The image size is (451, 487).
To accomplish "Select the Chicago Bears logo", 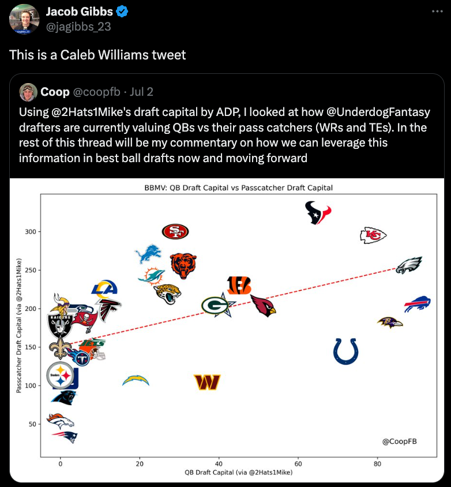I will pos(183,265).
